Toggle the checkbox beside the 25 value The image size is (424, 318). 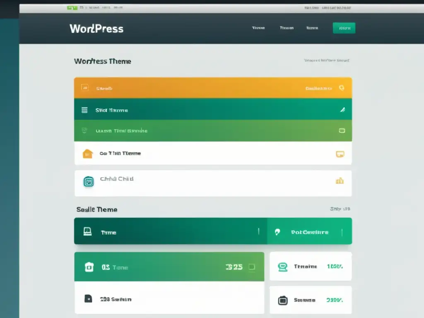pyautogui.click(x=252, y=267)
